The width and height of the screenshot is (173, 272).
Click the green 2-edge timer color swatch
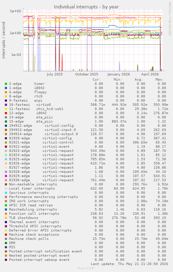(x=6, y=84)
